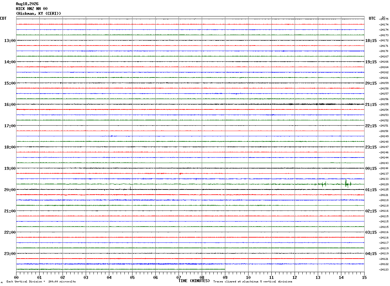Click the 20:00 CDT time label
The width and height of the screenshot is (390, 286).
pos(10,190)
